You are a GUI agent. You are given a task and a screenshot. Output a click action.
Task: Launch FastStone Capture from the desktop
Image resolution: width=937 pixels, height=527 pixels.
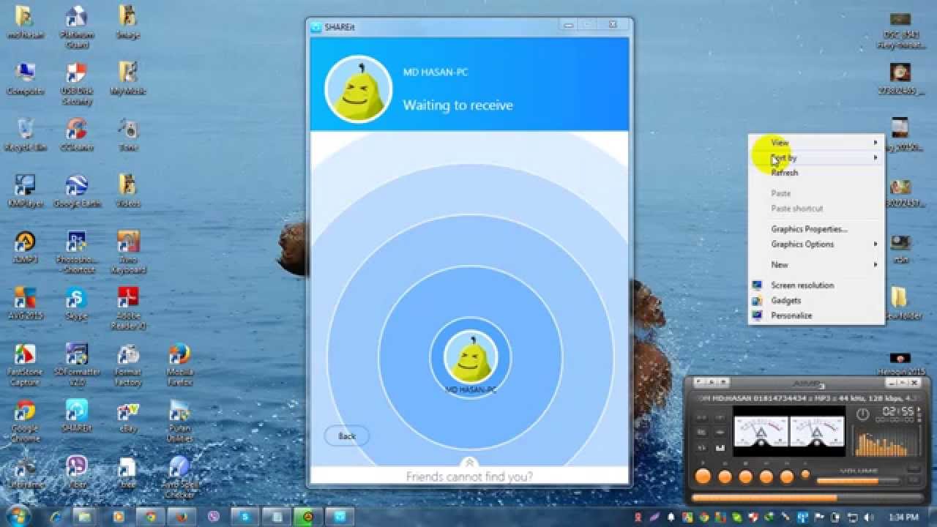[x=25, y=364]
